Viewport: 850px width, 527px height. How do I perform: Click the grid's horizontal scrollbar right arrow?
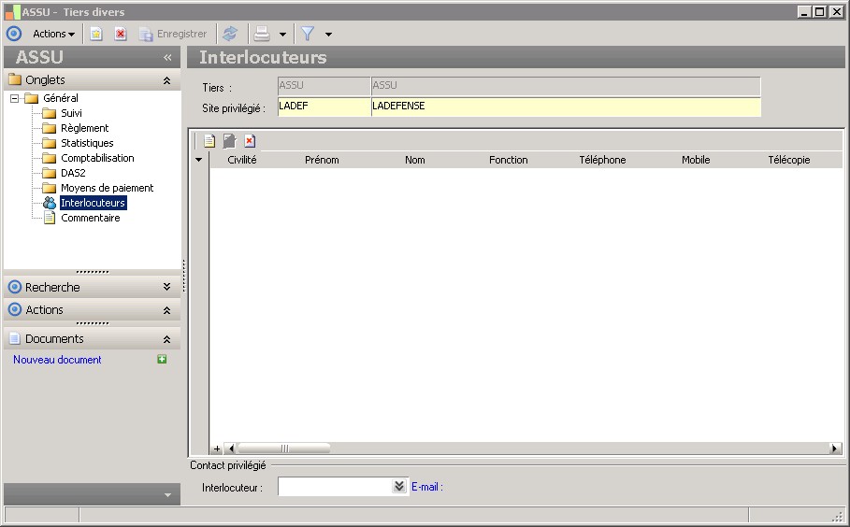835,449
